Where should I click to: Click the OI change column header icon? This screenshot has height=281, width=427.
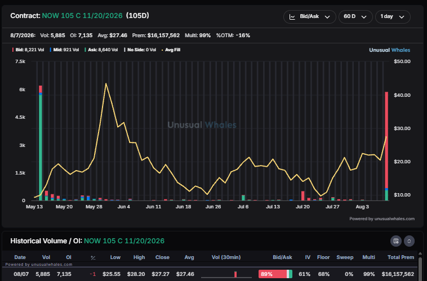93,257
